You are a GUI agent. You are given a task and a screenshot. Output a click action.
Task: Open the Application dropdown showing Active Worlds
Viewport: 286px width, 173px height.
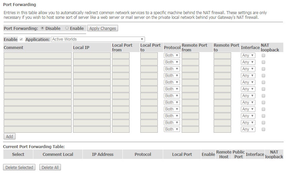click(98, 39)
